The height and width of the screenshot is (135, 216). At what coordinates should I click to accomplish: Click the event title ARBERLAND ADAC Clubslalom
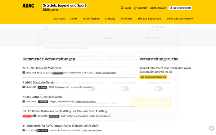point(42,97)
